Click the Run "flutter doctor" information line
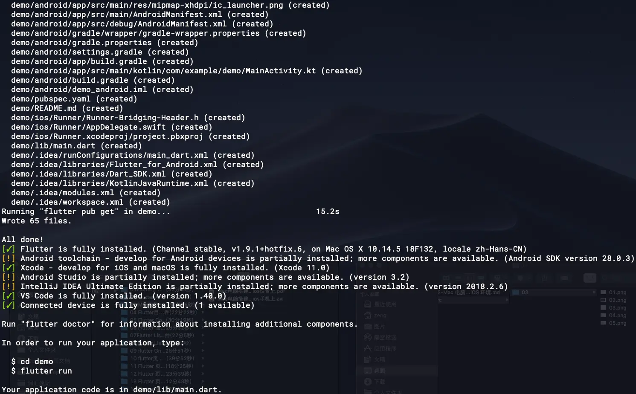This screenshot has height=394, width=636. coord(180,324)
